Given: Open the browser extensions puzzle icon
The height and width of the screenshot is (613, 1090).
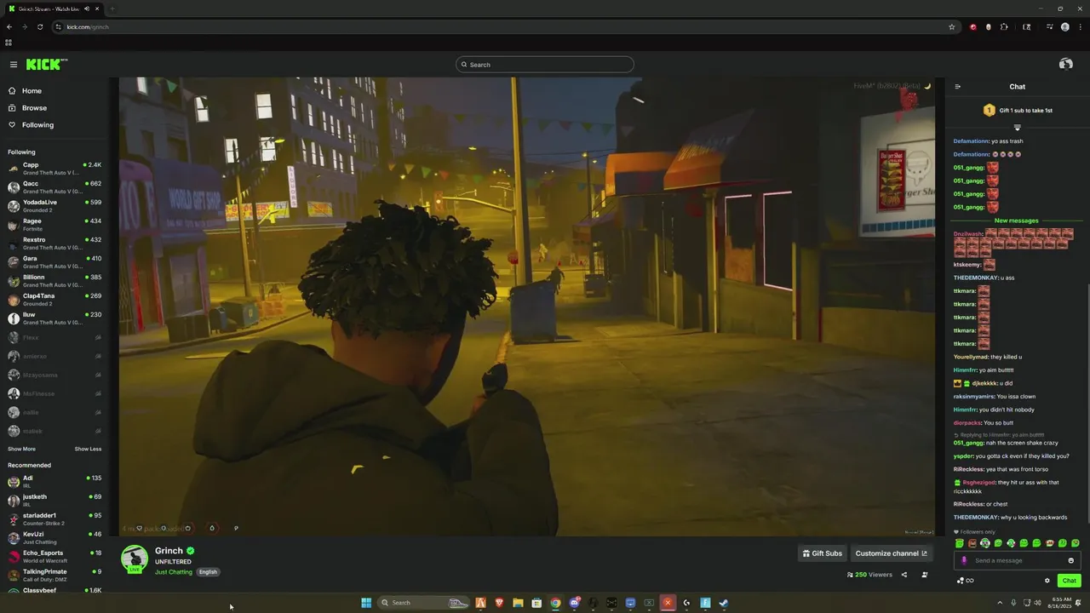Looking at the screenshot, I should (1004, 26).
